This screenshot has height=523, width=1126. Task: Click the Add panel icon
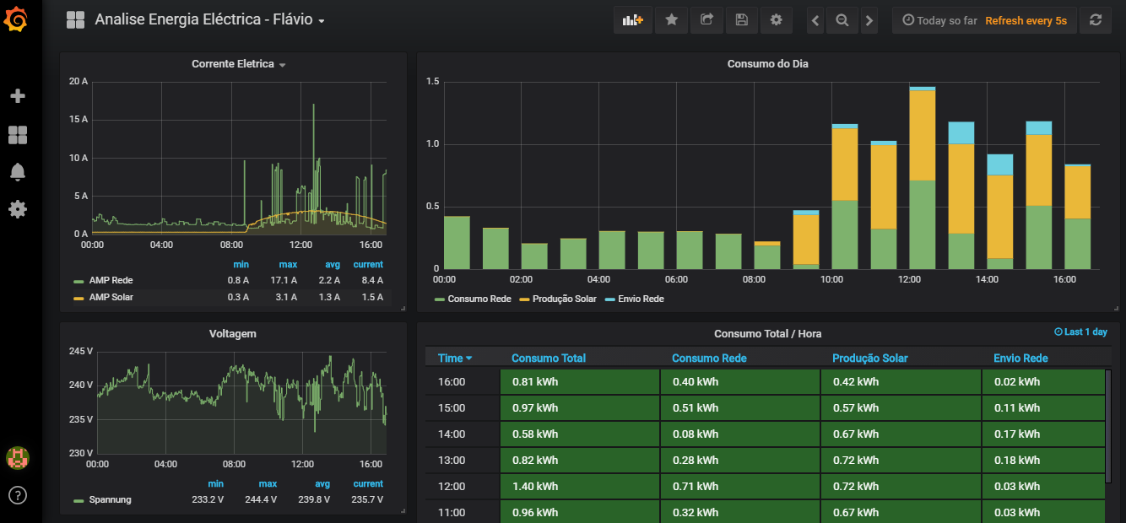point(633,20)
